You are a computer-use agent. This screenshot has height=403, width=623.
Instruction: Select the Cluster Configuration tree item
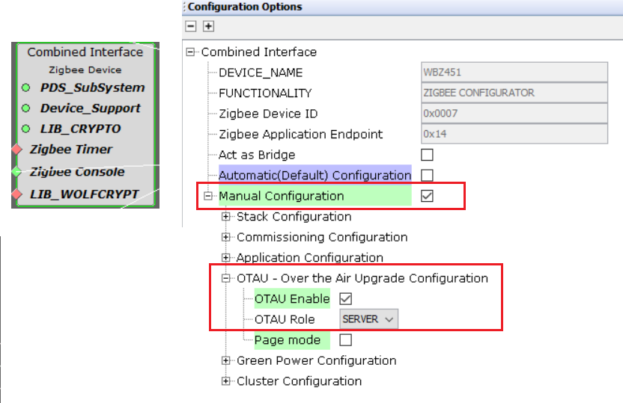click(x=299, y=381)
